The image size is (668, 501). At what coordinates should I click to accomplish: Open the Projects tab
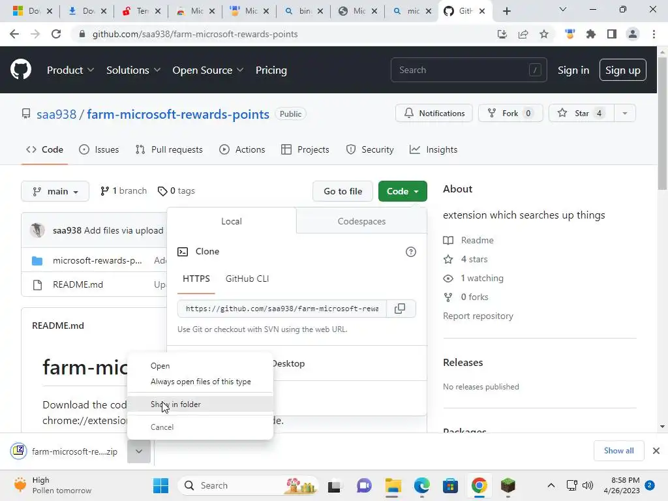(305, 149)
